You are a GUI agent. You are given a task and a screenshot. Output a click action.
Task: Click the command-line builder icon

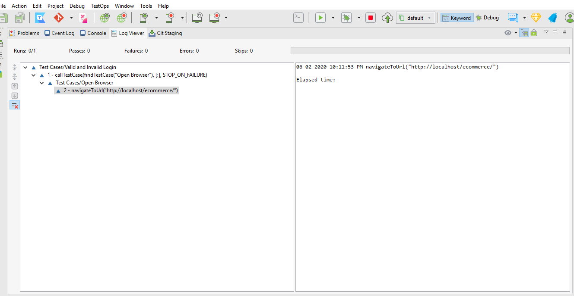[x=298, y=18]
